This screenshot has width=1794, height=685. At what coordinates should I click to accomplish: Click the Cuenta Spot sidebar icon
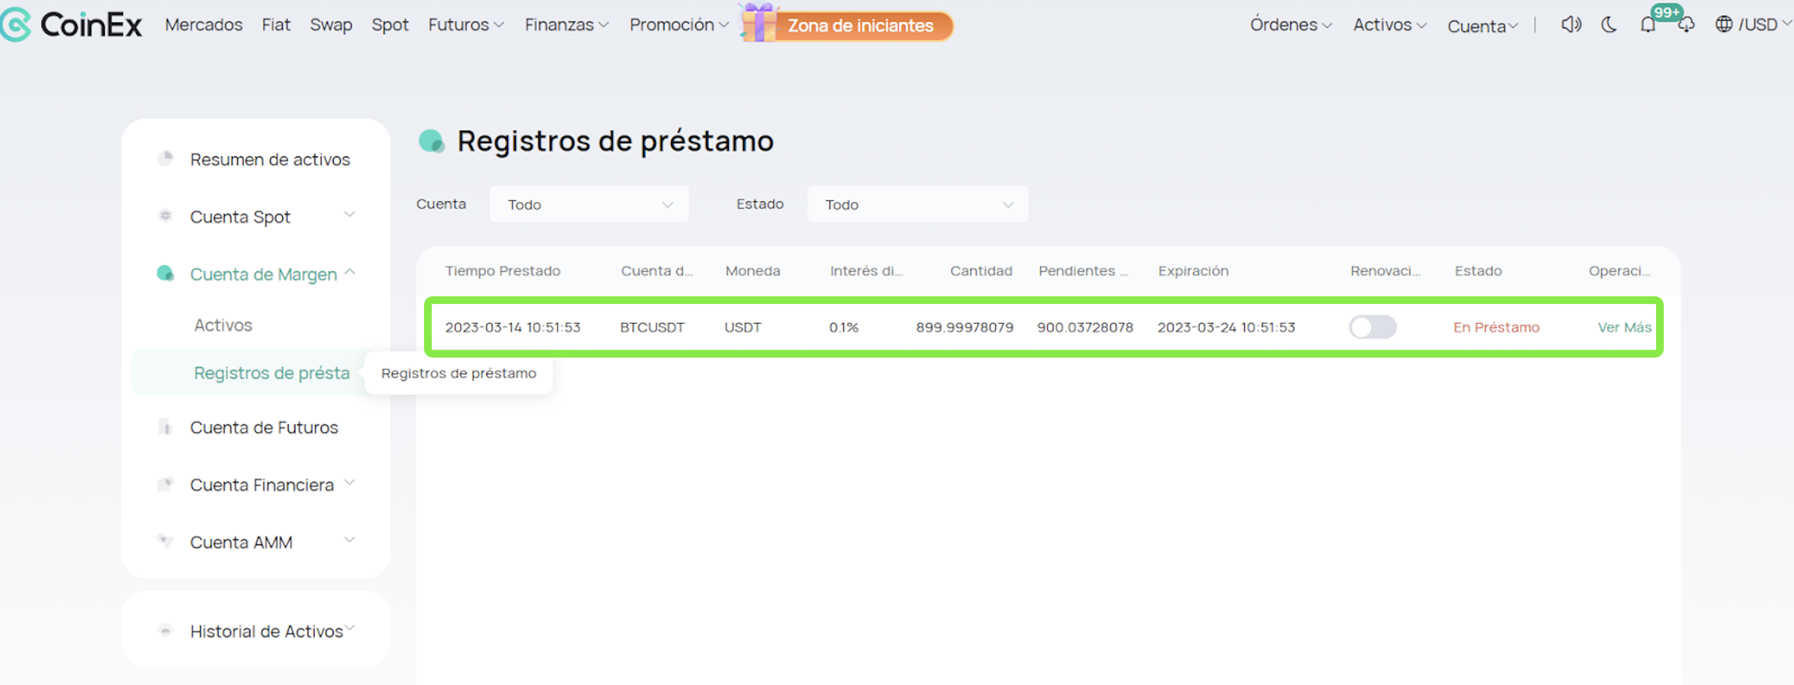pos(165,216)
